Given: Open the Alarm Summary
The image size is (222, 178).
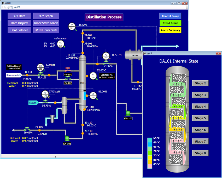Looking at the screenshot, I should pyautogui.click(x=170, y=30).
